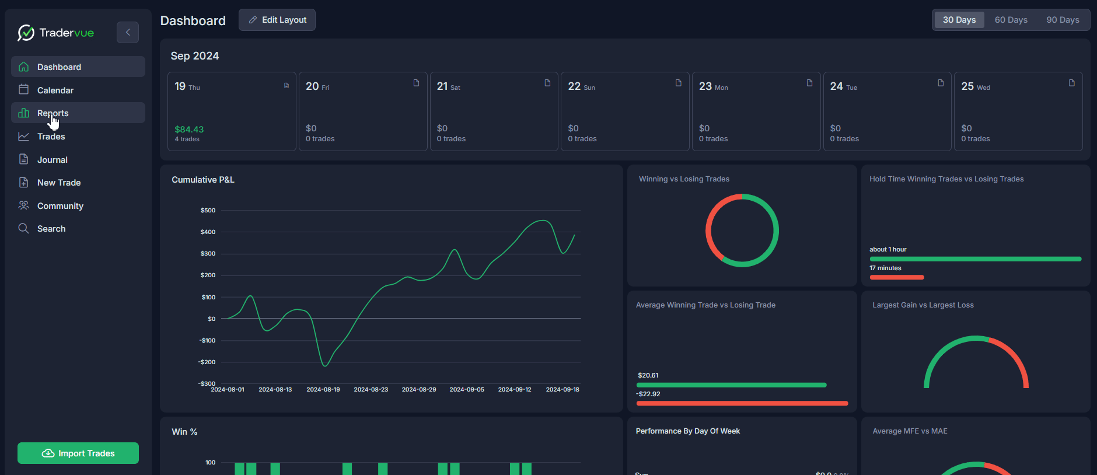Open journal note icon for 22 Sun
Screen dimensions: 1097x475
(678, 83)
